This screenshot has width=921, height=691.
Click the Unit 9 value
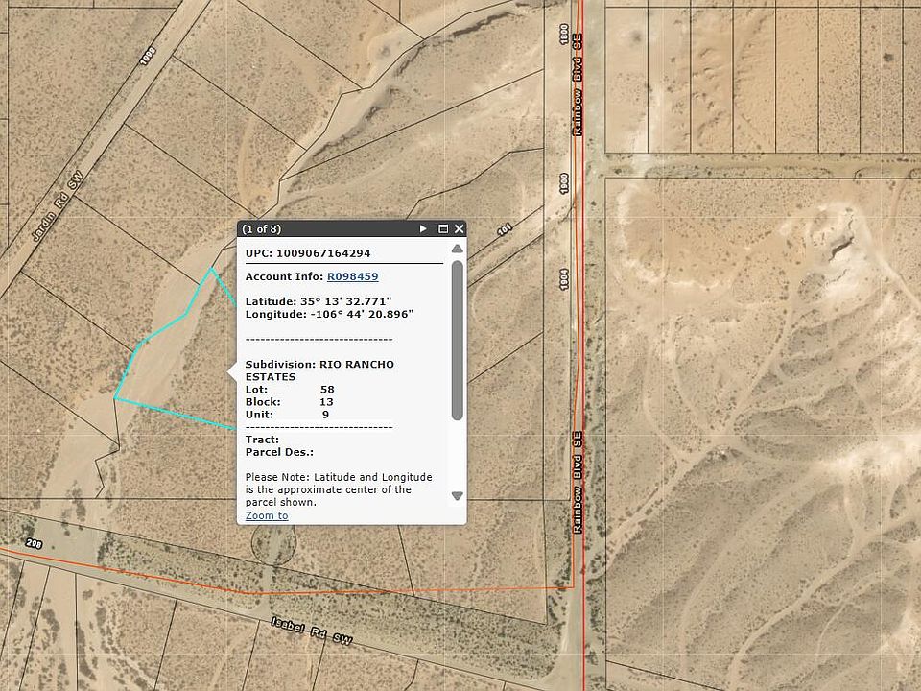pos(325,415)
